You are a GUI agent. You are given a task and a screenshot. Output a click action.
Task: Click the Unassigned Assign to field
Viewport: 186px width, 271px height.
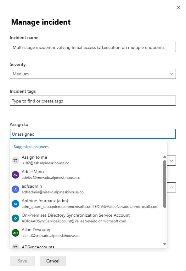(x=93, y=134)
